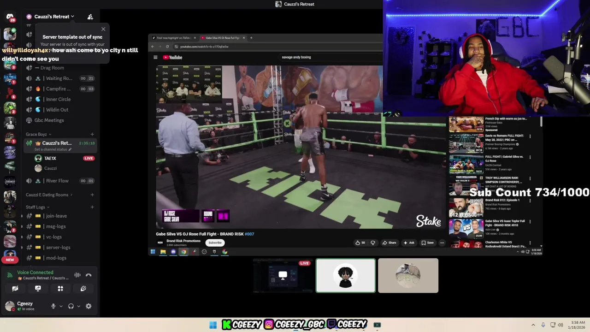Dislike the video thumbs-down button
This screenshot has width=590, height=332.
coord(373,243)
